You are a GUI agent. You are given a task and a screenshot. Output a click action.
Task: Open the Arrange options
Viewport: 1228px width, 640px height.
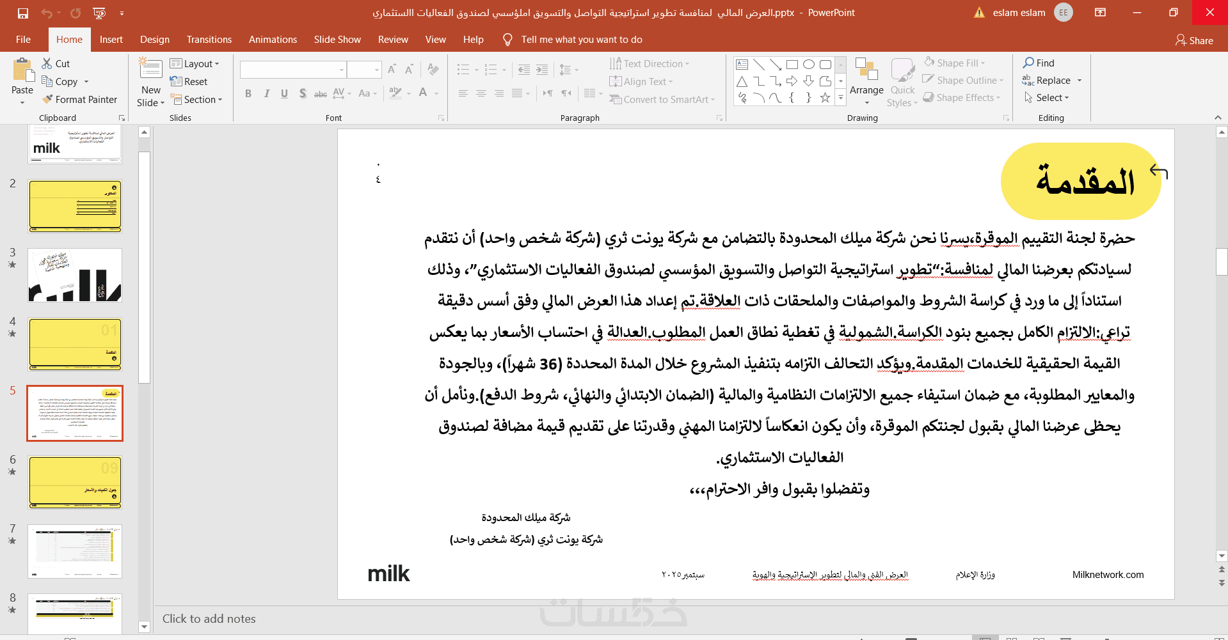pos(866,82)
